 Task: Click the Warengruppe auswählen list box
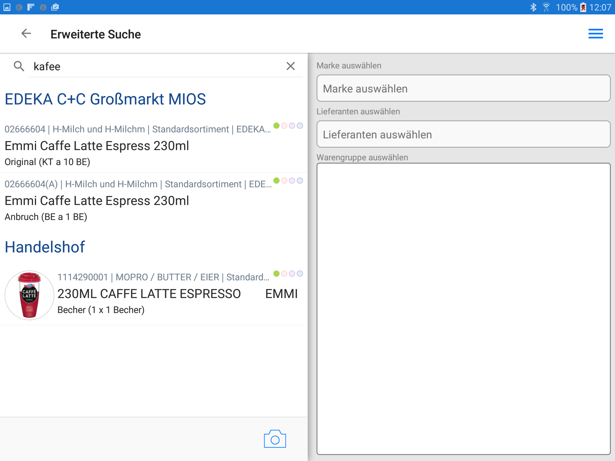coord(463,309)
